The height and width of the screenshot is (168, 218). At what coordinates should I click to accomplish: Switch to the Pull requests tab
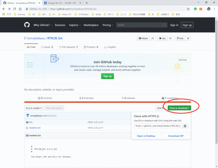point(68,47)
